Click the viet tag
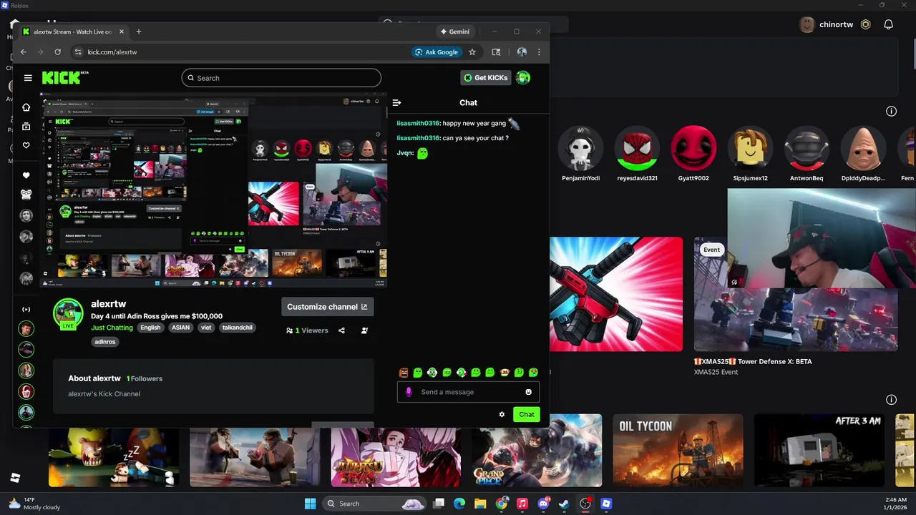The width and height of the screenshot is (916, 515). point(206,328)
